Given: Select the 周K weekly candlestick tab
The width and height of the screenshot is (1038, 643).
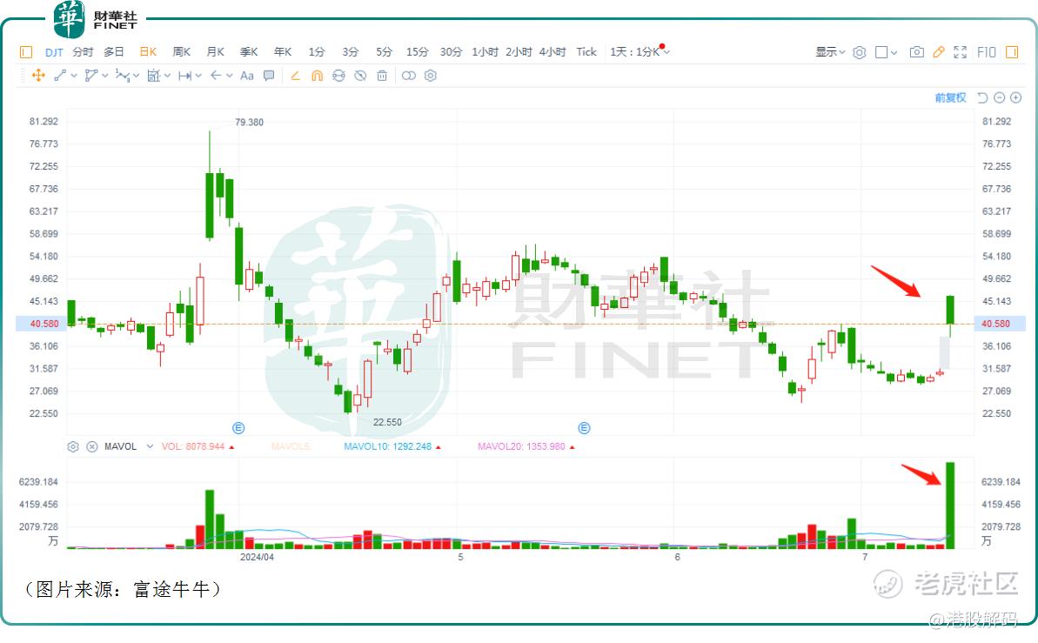Looking at the screenshot, I should [181, 51].
